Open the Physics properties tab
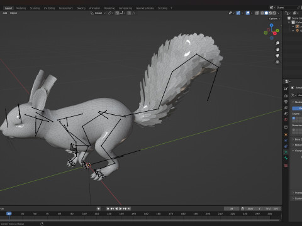 click(286, 141)
